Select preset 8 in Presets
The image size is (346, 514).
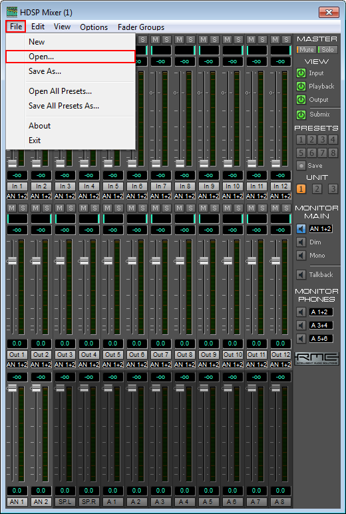tap(333, 152)
